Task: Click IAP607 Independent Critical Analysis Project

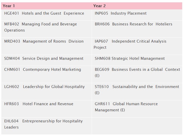Action: click(130, 44)
